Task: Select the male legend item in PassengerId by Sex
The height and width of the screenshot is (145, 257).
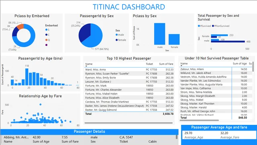Action: coord(120,35)
